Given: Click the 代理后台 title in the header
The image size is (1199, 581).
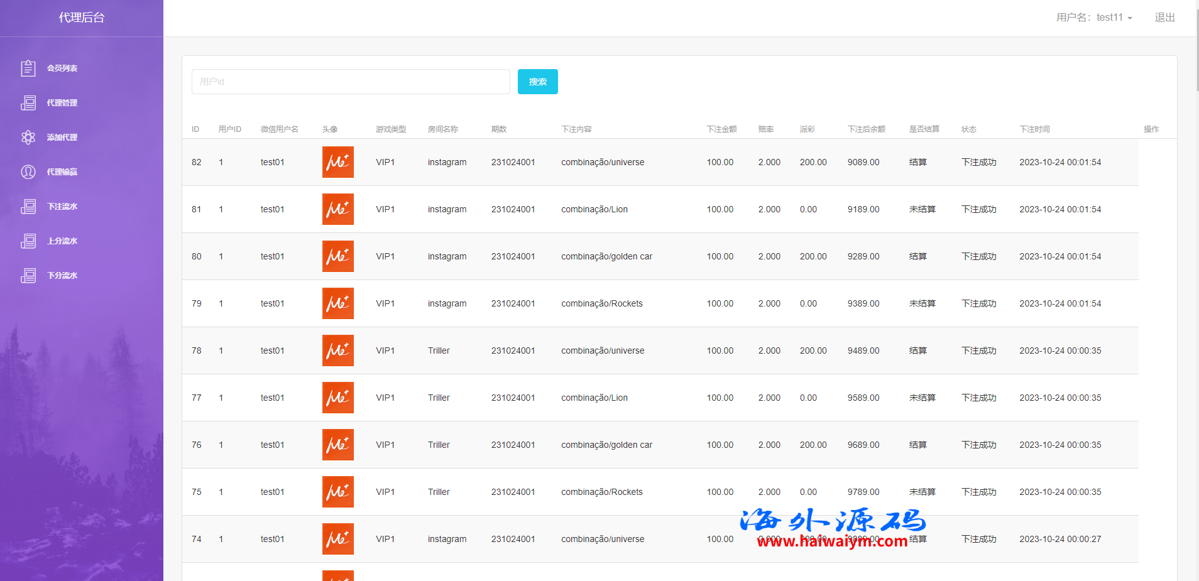Looking at the screenshot, I should [82, 18].
